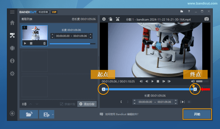Viewport: 220px width, 129px height.
Task: Open the 如何使用 Bandicut 编辑软件 link
Action: coord(122,114)
